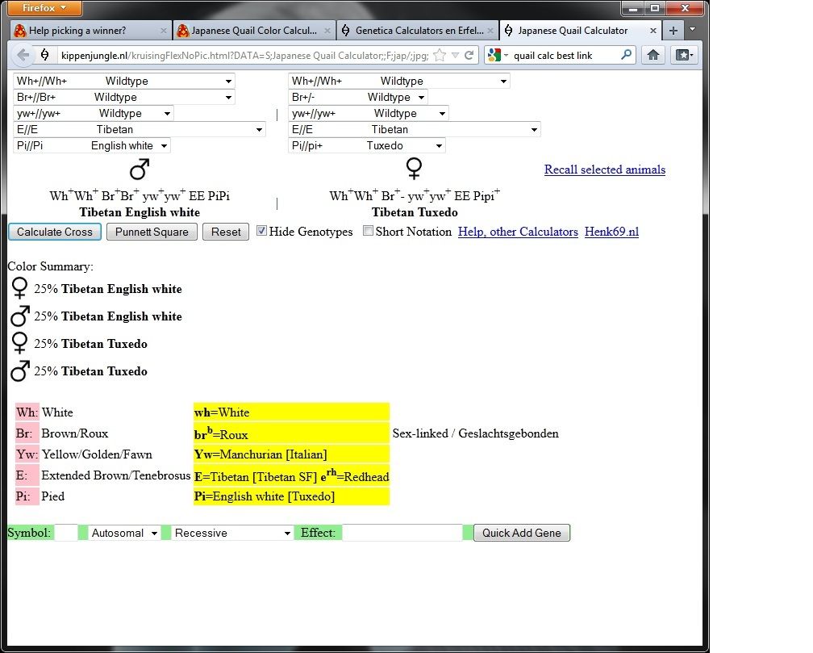Screen dimensions: 813x653
Task: Enable the Short Notation checkbox
Action: tap(368, 231)
